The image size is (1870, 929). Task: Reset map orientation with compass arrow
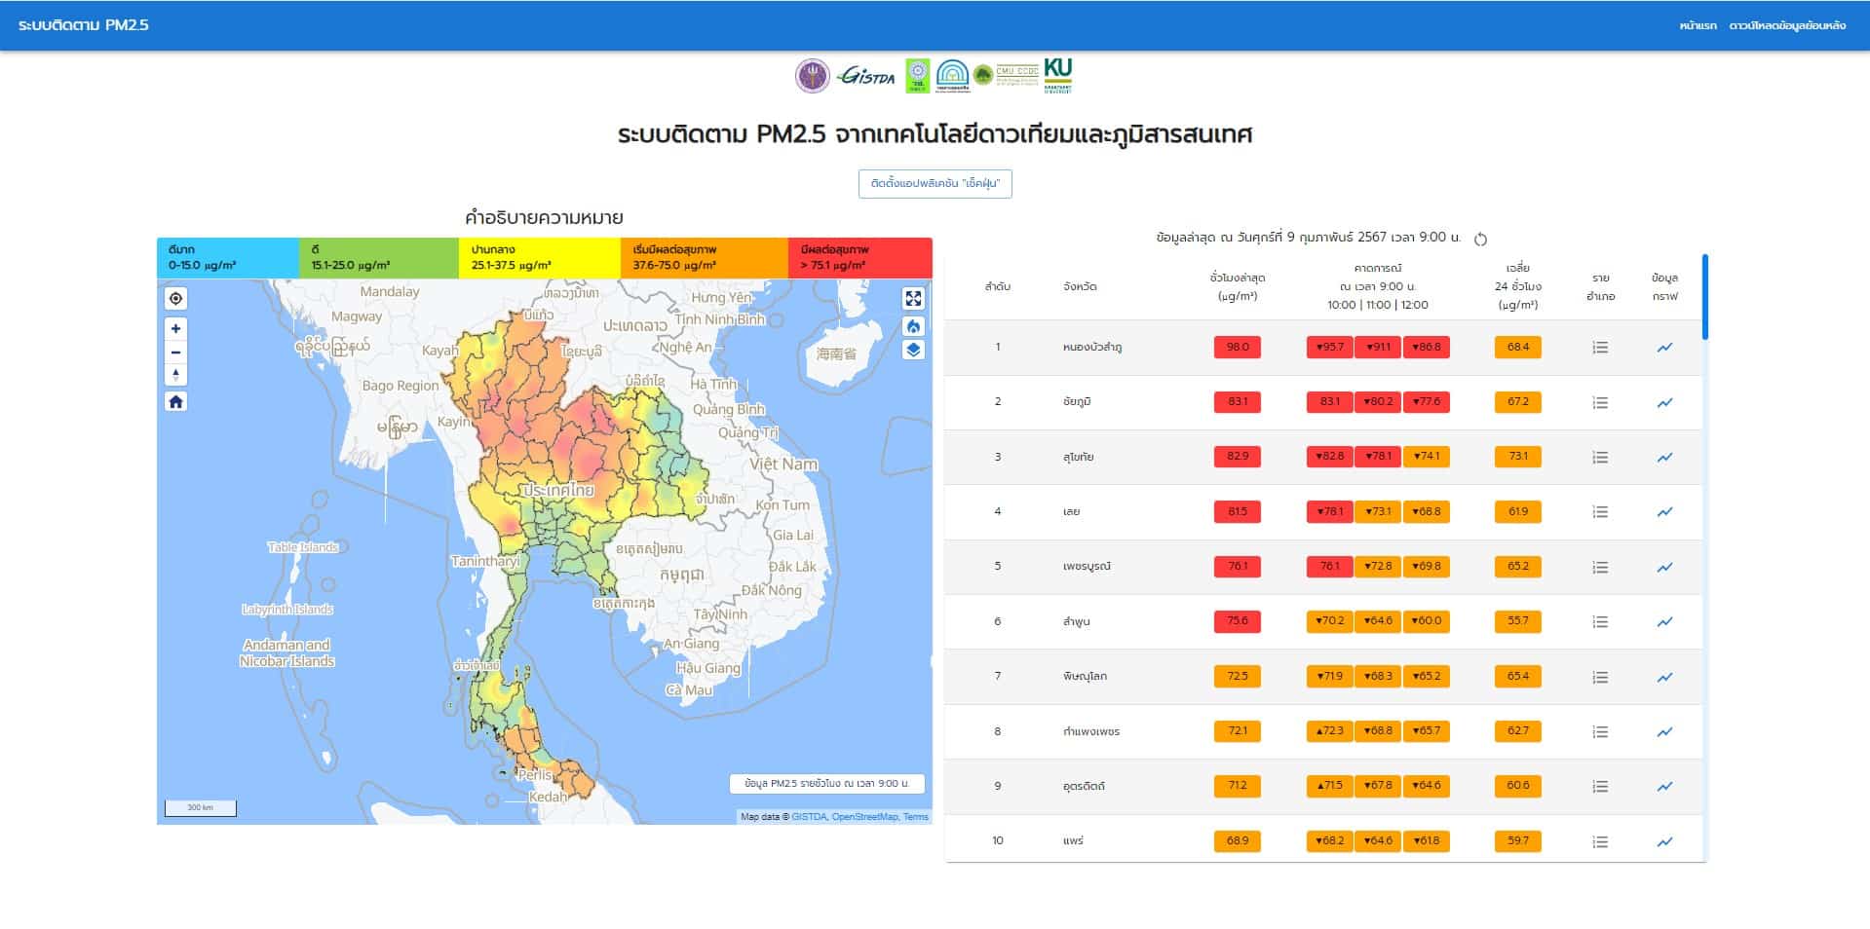(175, 375)
